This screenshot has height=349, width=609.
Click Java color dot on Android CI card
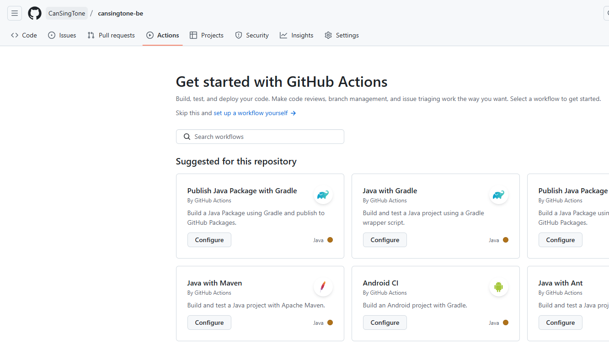click(x=506, y=323)
